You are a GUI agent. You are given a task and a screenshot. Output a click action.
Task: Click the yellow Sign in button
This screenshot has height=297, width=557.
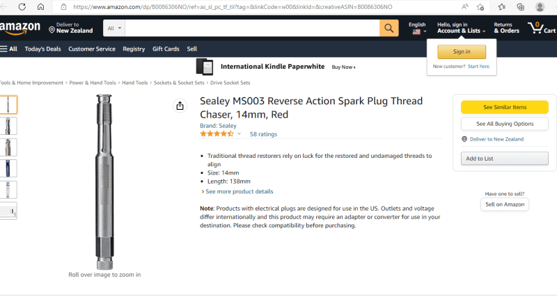pyautogui.click(x=462, y=51)
